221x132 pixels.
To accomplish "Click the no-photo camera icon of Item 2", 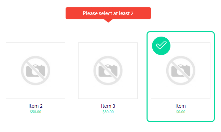I will pos(36,70).
